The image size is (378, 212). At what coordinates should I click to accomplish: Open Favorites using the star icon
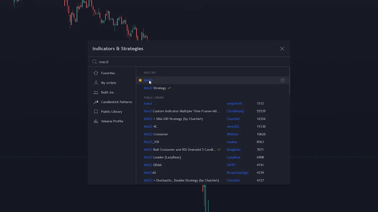click(x=96, y=73)
